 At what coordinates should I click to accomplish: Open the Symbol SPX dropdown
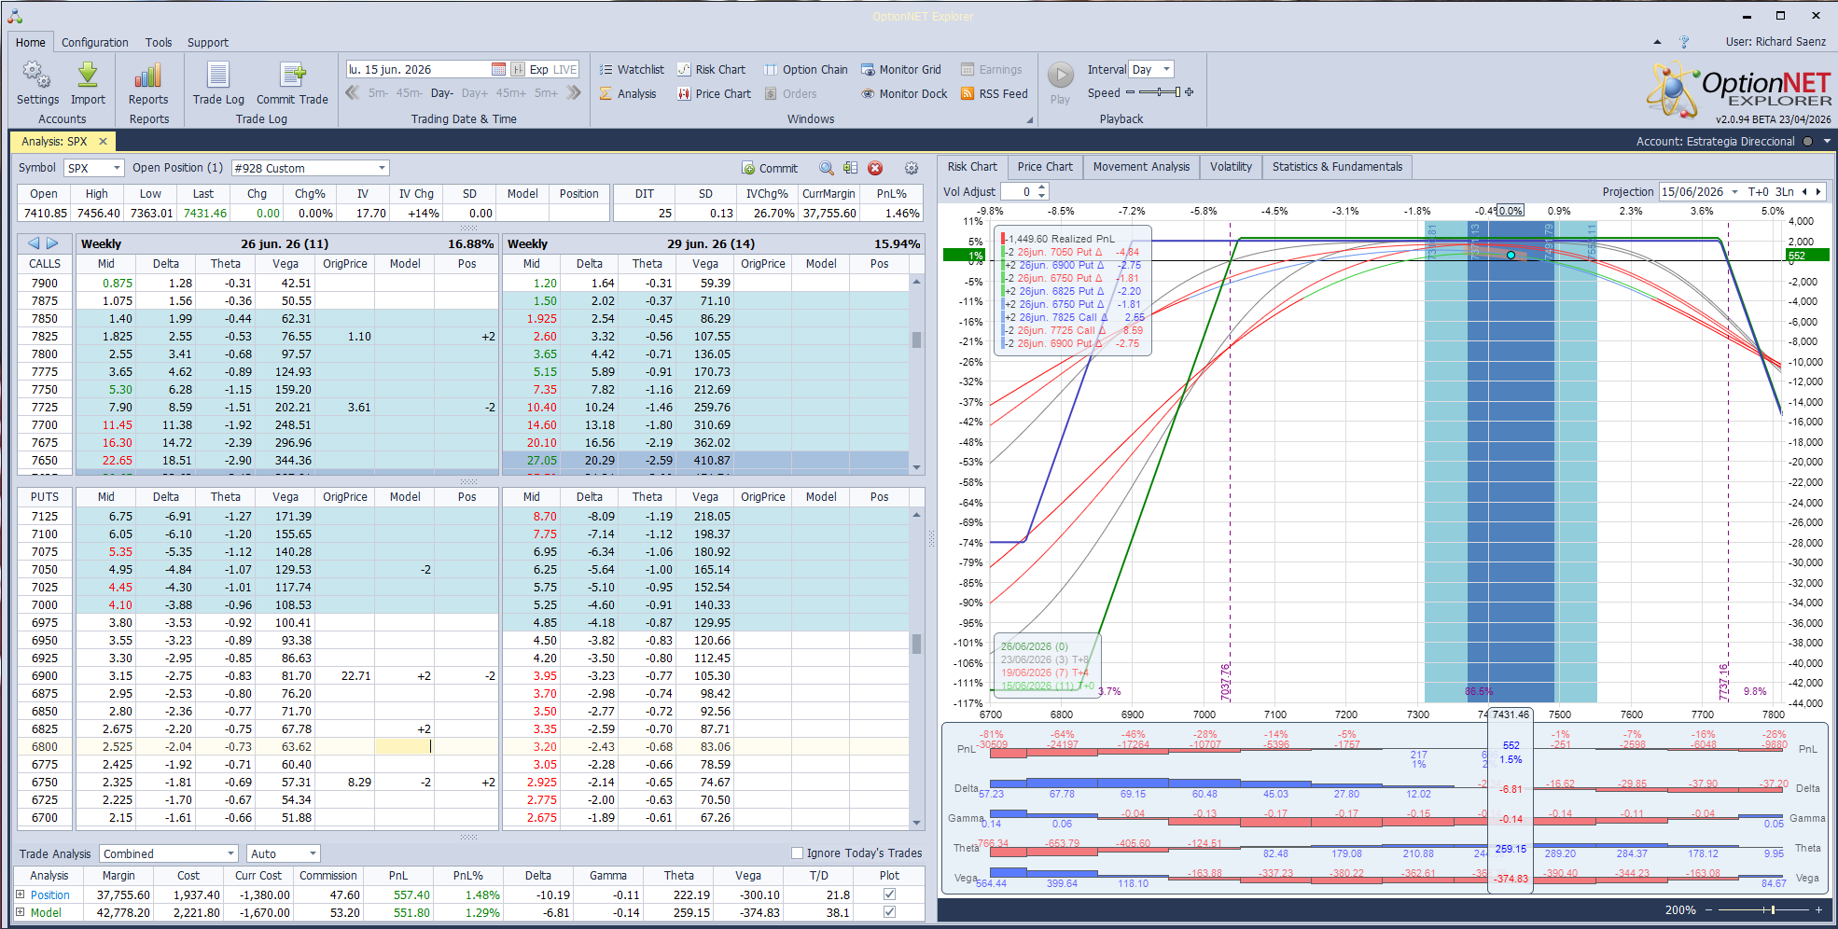117,168
